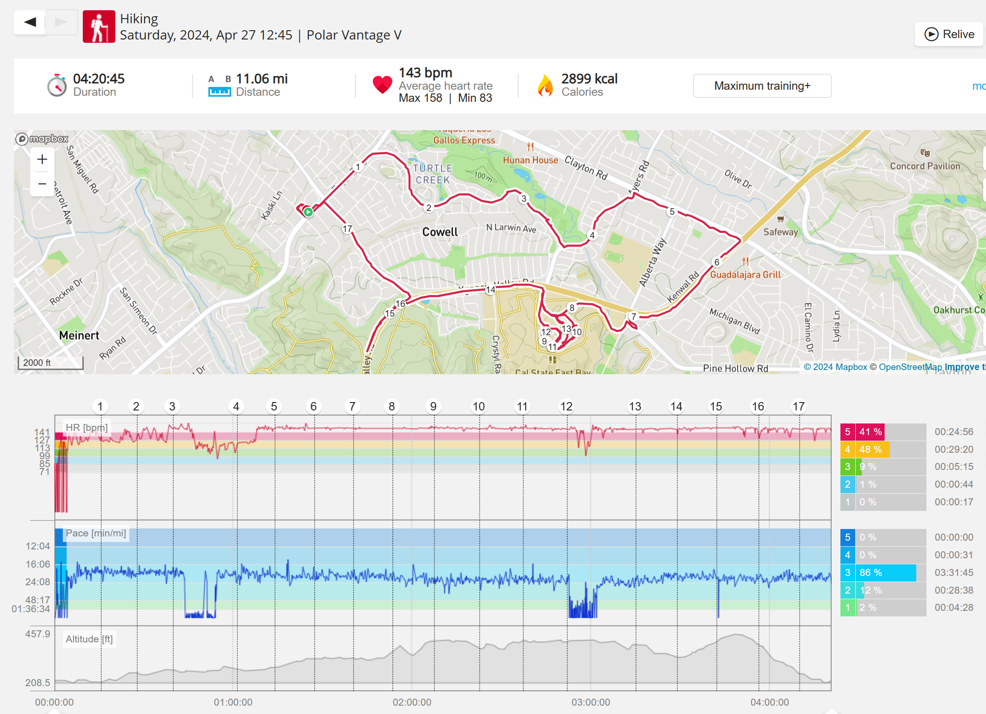Click the HR [bpm] graph label
986x714 pixels.
87,428
